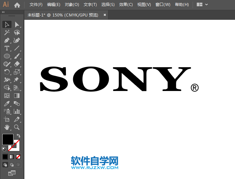Viewport: 235px width, 179px height.
Task: Select the Rotate tool
Action: click(x=7, y=72)
